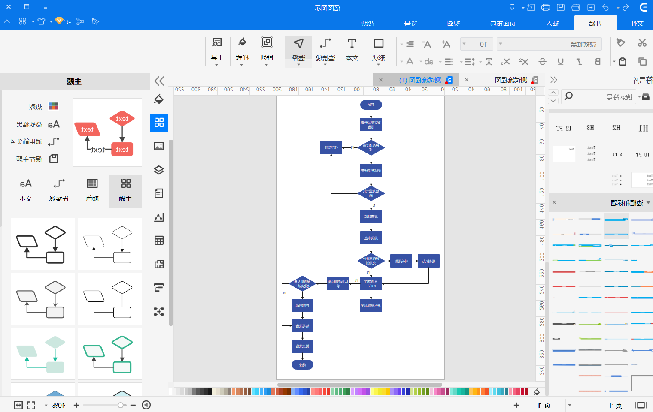Click the fit-to-page icon in status bar

[18, 405]
